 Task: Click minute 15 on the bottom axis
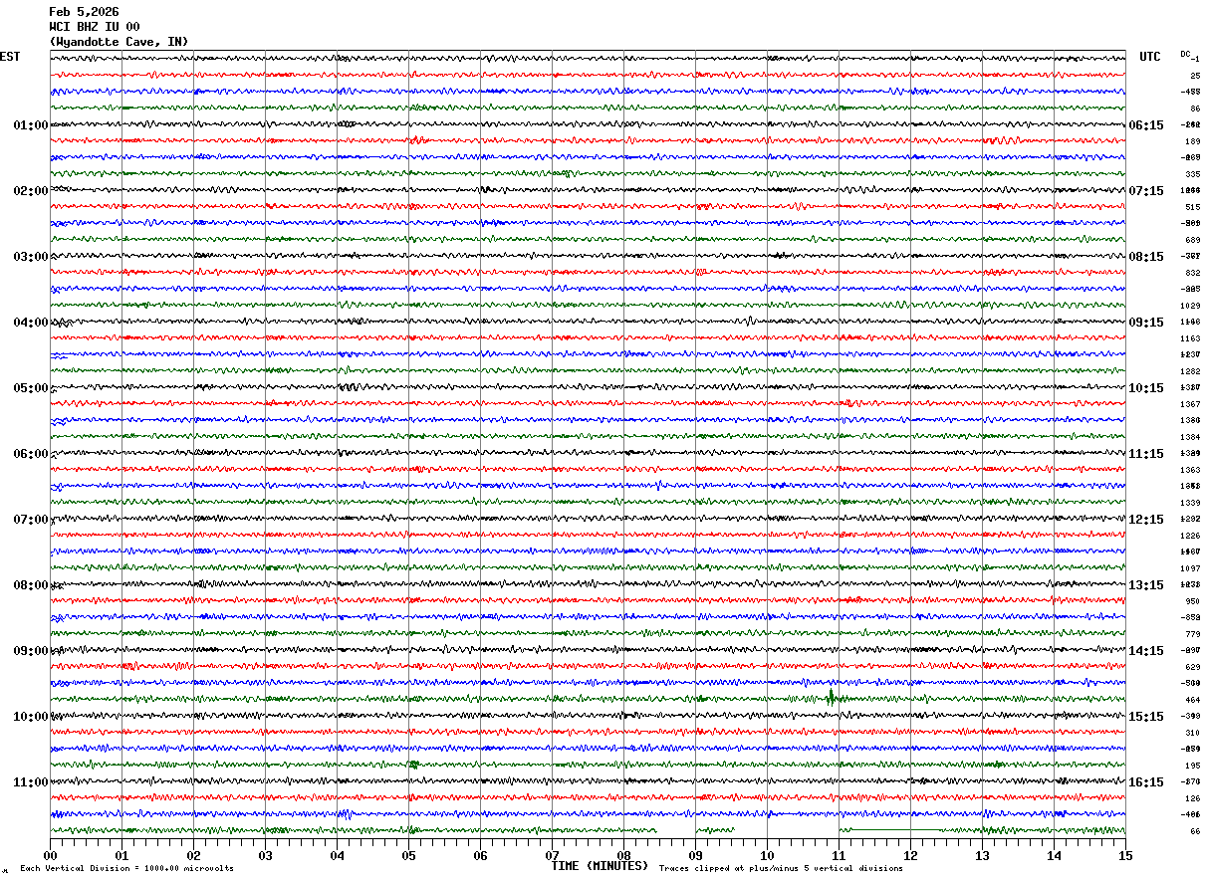tap(1125, 855)
